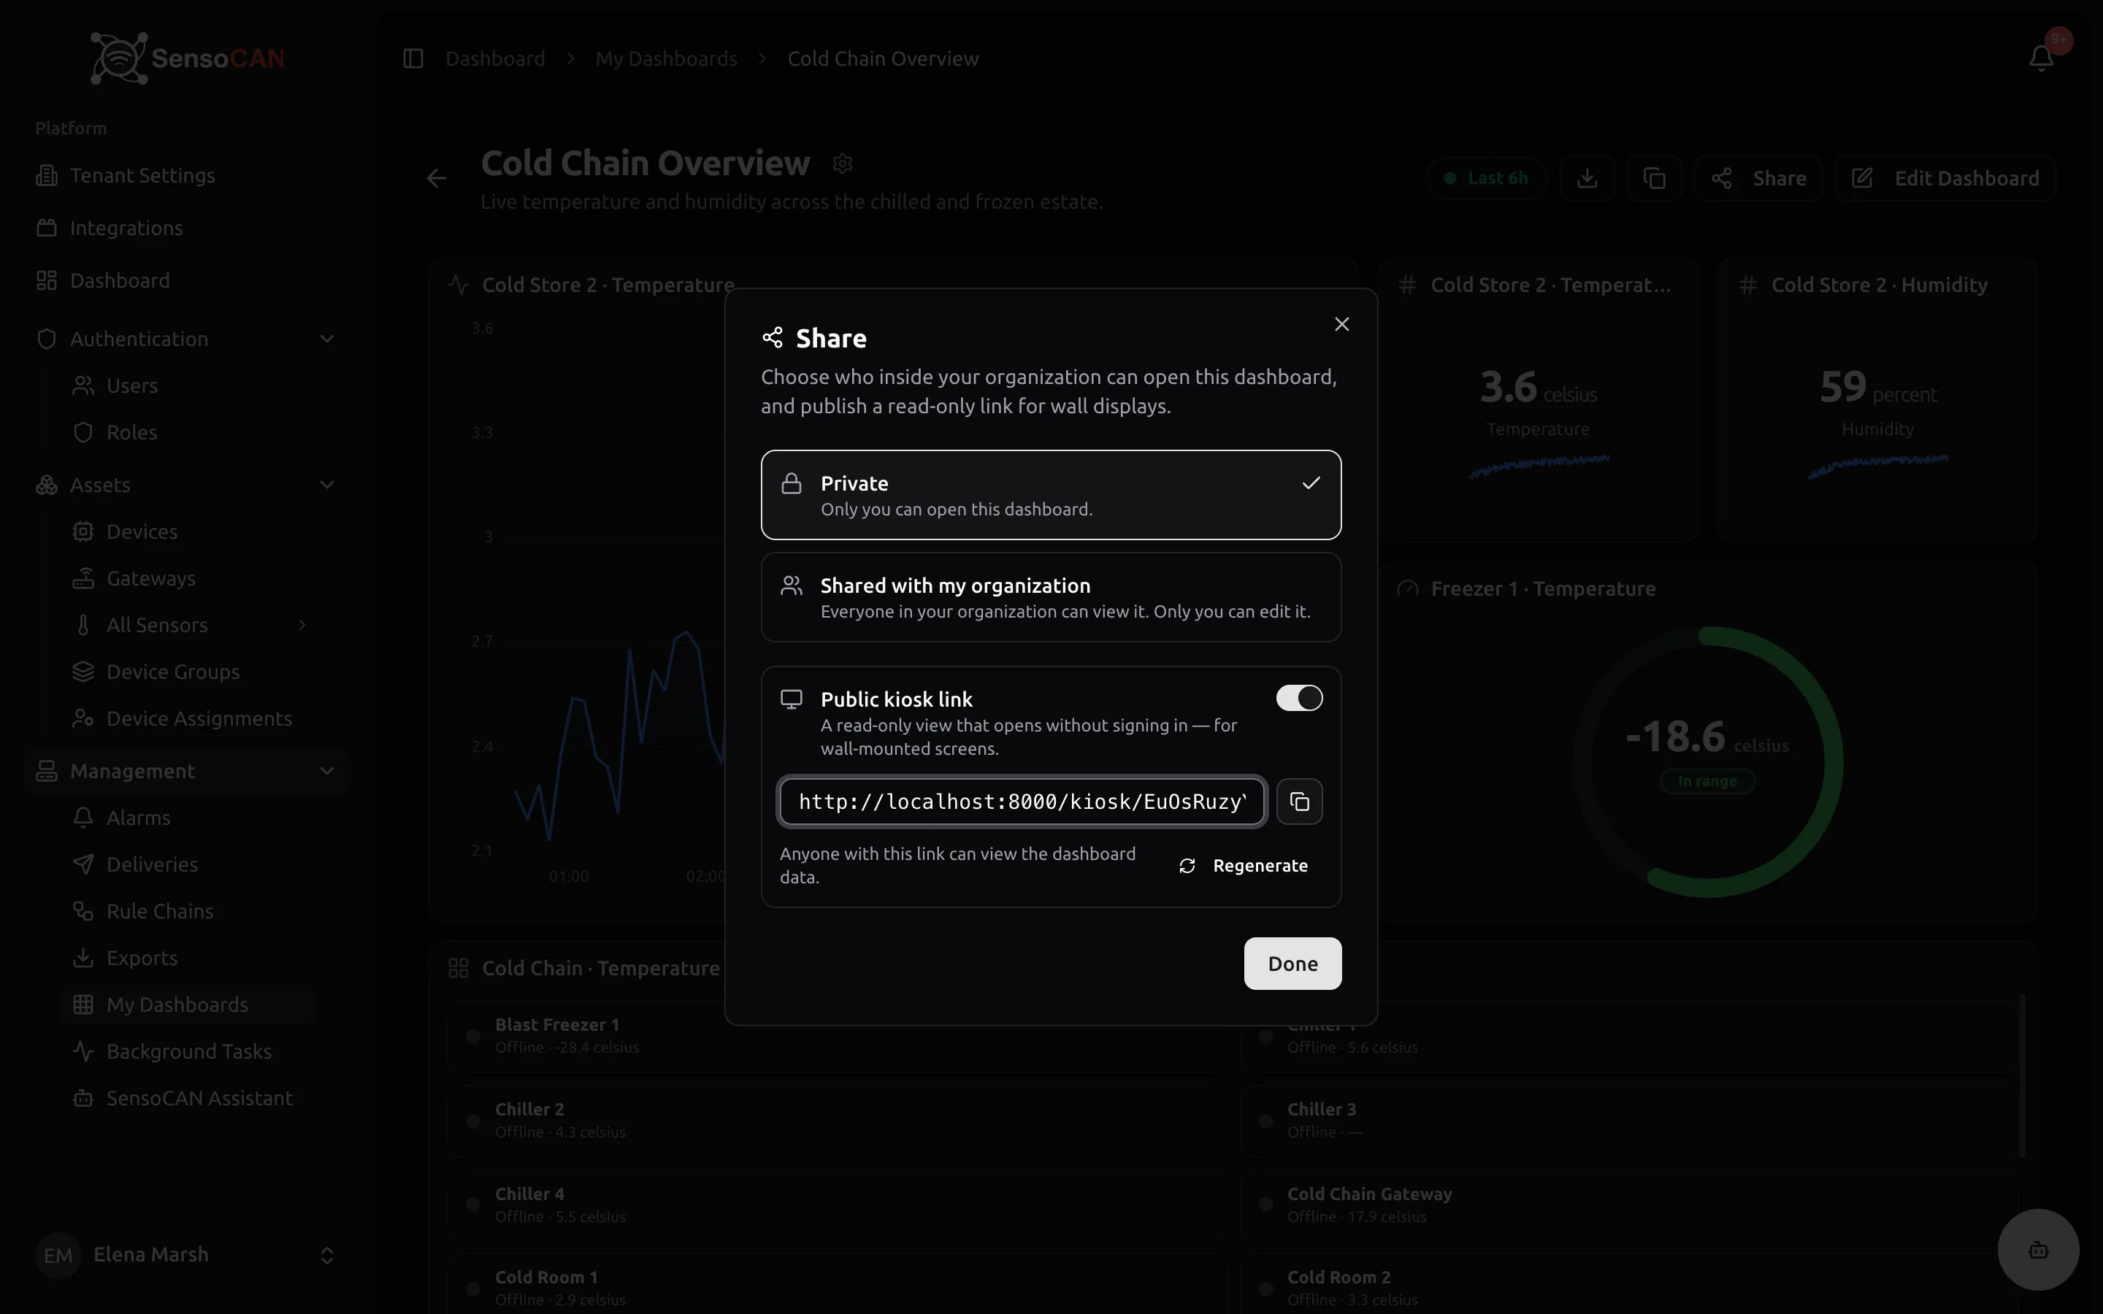Click Done in the Share dialog
Viewport: 2103px width, 1314px height.
pyautogui.click(x=1292, y=963)
